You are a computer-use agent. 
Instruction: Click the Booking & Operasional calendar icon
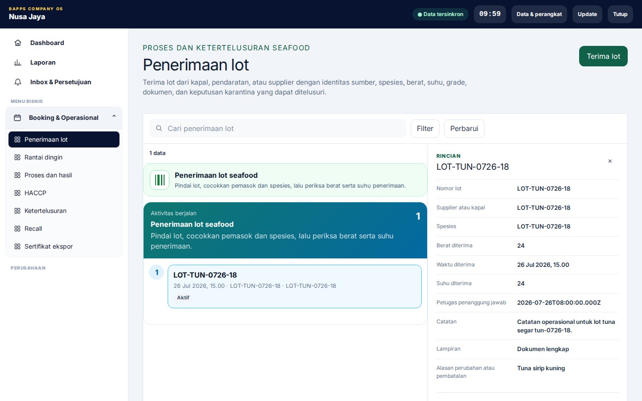coord(17,118)
